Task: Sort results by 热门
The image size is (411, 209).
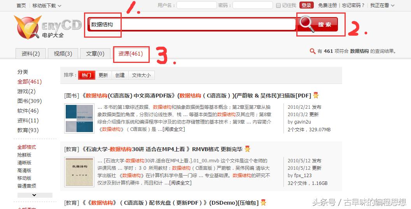Action: tap(86, 75)
